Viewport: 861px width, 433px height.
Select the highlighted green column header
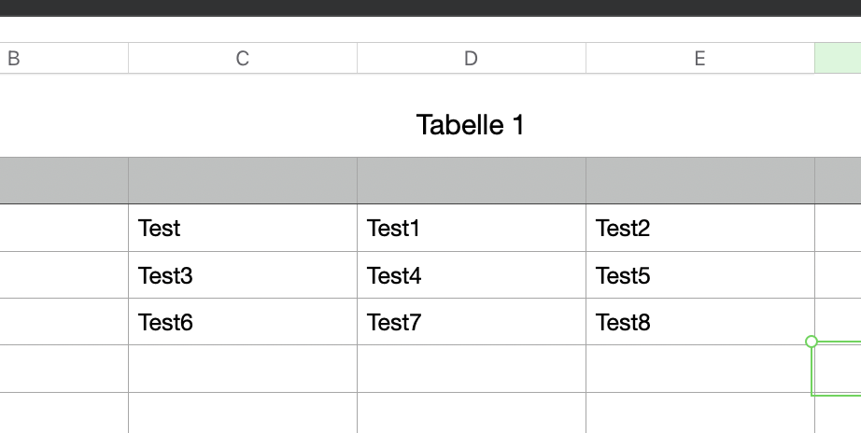coord(838,58)
